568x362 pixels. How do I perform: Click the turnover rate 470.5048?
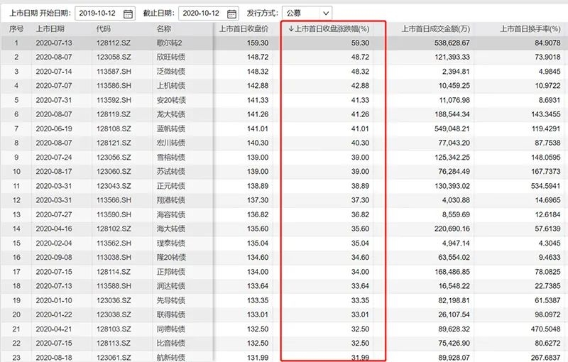[545, 329]
